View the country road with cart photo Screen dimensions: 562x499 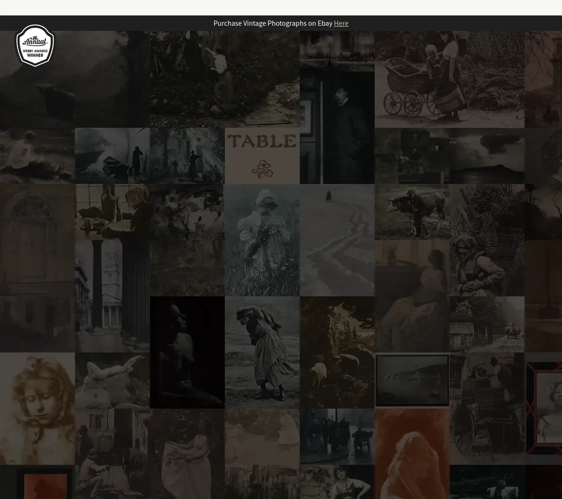487,324
